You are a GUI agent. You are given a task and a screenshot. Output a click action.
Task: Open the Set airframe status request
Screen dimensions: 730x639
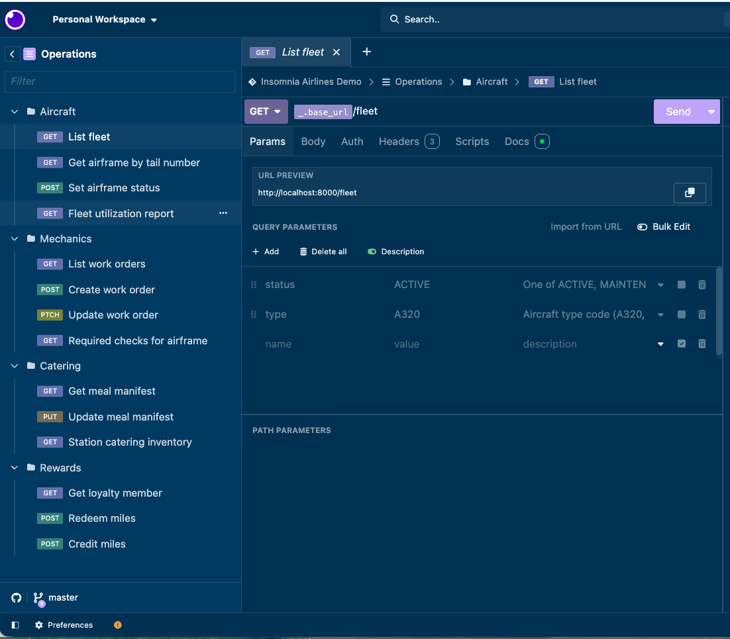[114, 187]
